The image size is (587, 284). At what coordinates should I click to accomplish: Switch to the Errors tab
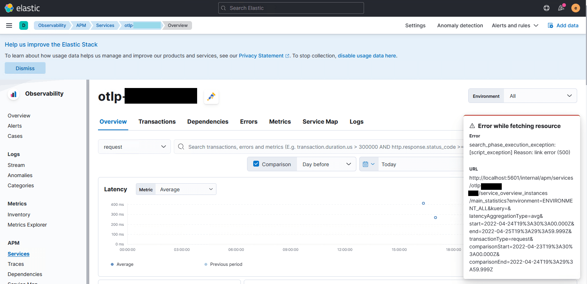tap(249, 122)
